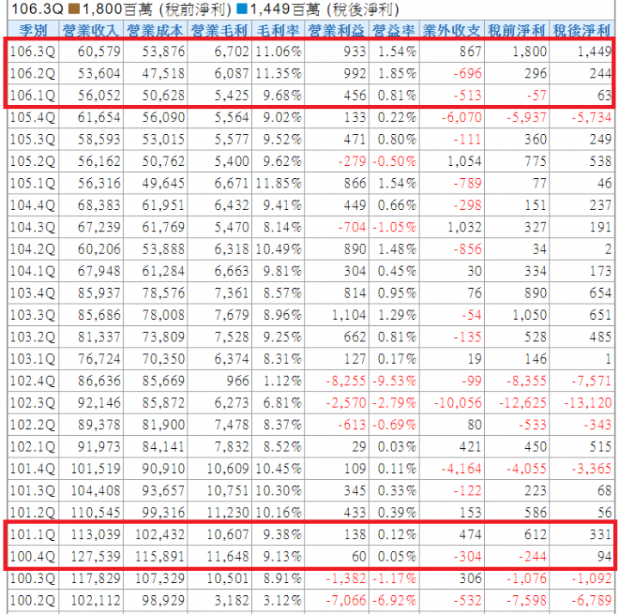This screenshot has height=614, width=619.
Task: Click the 毛利率 column header
Action: click(x=278, y=30)
